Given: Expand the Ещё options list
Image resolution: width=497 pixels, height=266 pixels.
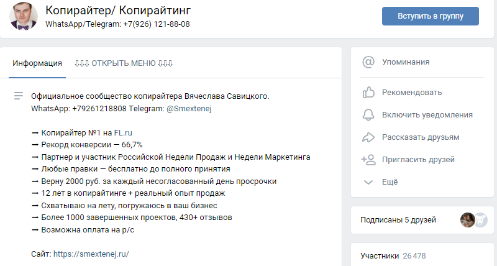Looking at the screenshot, I should 390,182.
